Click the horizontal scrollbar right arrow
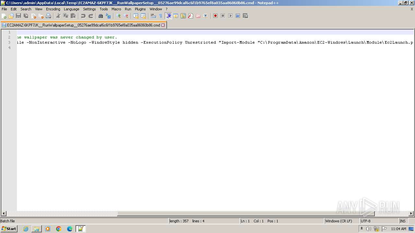The height and width of the screenshot is (233, 415). 411,214
